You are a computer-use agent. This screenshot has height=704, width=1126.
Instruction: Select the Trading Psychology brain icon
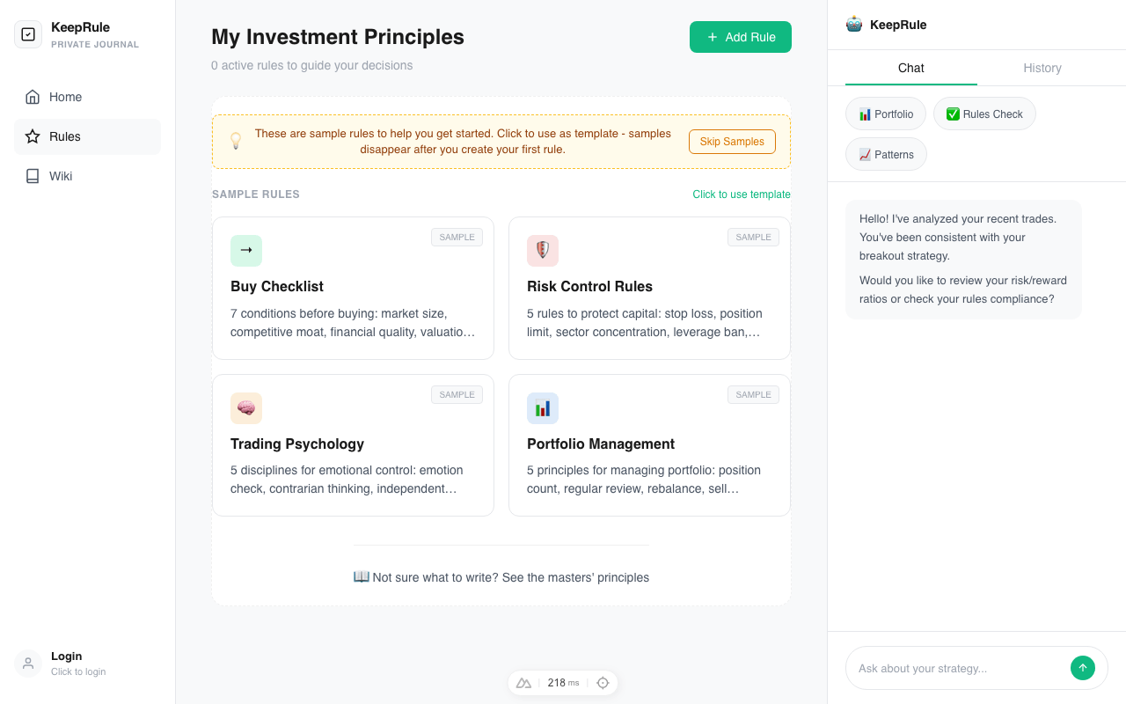point(246,408)
